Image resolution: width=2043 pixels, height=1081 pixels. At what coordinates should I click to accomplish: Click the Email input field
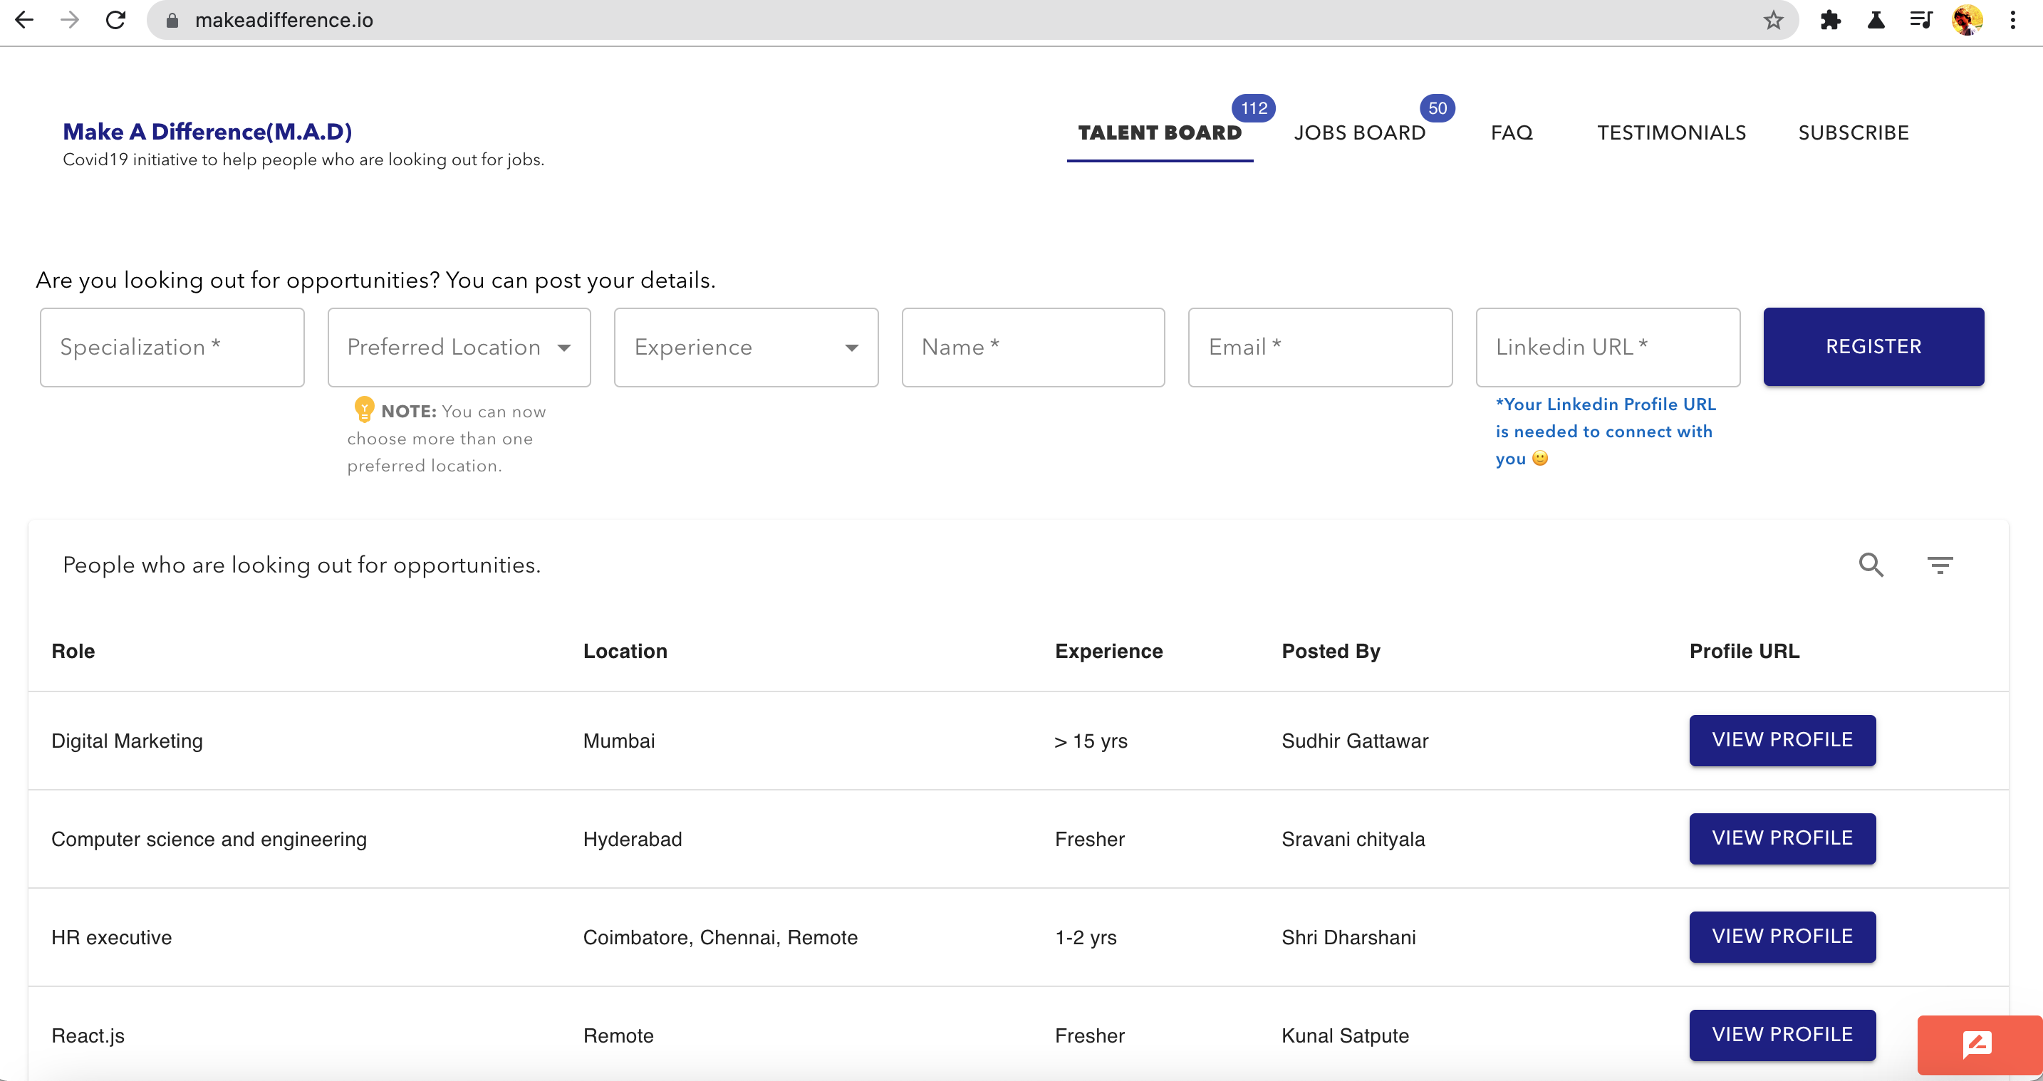1319,347
